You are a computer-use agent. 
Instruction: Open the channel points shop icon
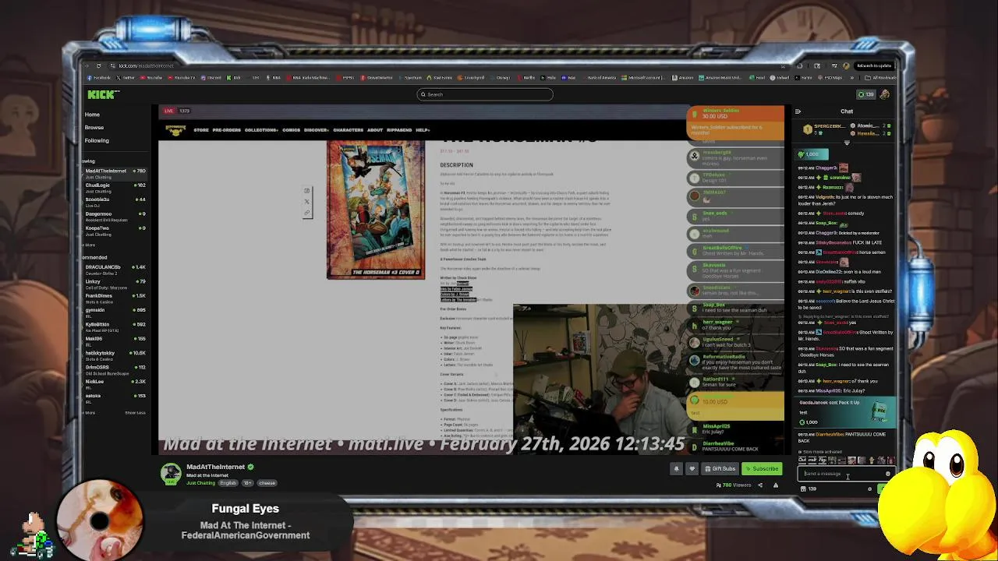[x=803, y=489]
